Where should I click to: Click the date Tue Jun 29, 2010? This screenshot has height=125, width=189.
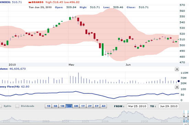coord(40,7)
